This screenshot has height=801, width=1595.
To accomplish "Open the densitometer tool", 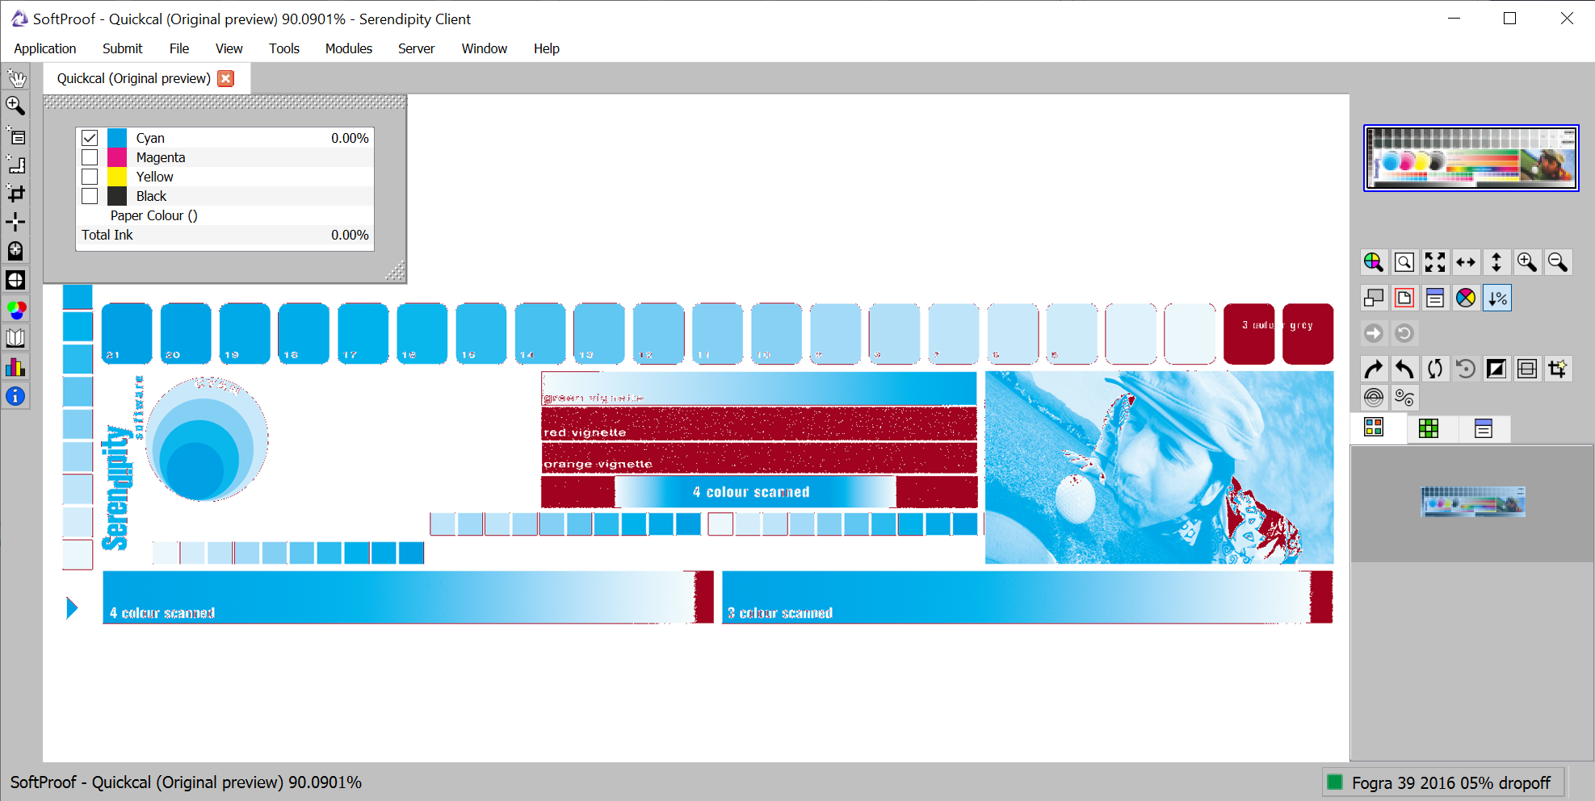I will tap(15, 251).
